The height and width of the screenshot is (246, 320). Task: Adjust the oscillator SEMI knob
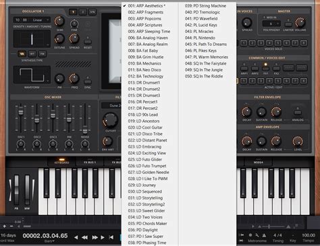[x=59, y=22]
